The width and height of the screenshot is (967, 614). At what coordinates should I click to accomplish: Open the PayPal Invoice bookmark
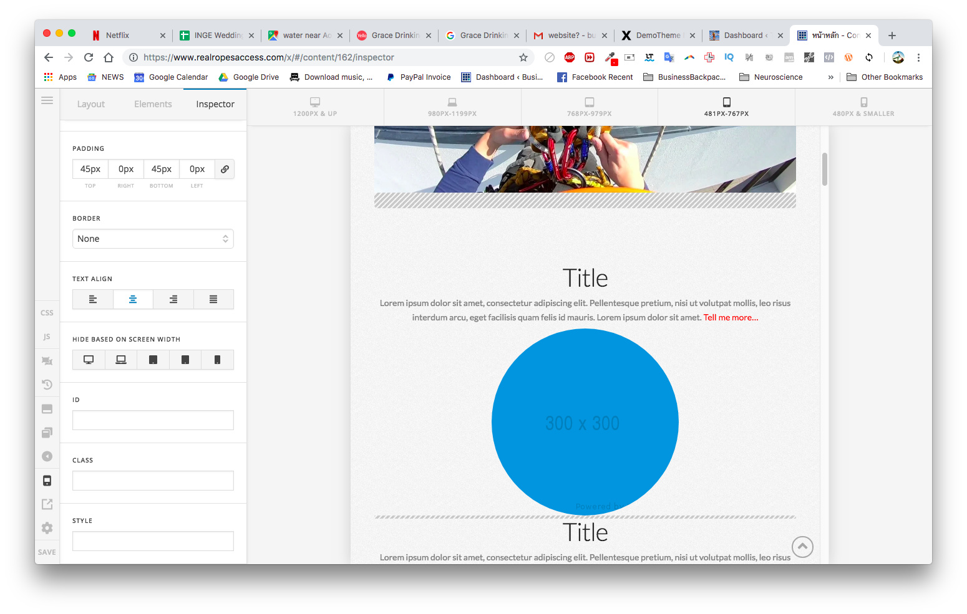419,77
